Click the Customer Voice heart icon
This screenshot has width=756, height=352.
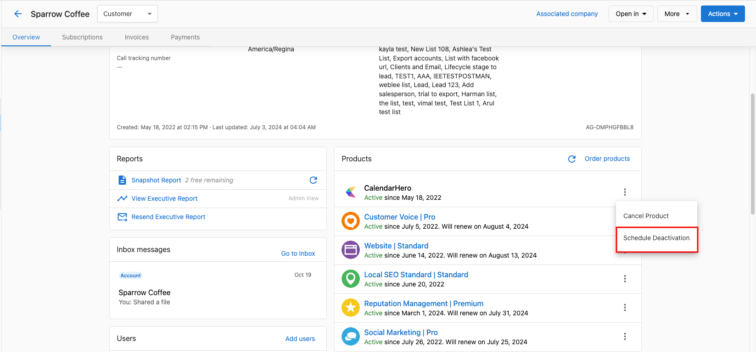[351, 221]
